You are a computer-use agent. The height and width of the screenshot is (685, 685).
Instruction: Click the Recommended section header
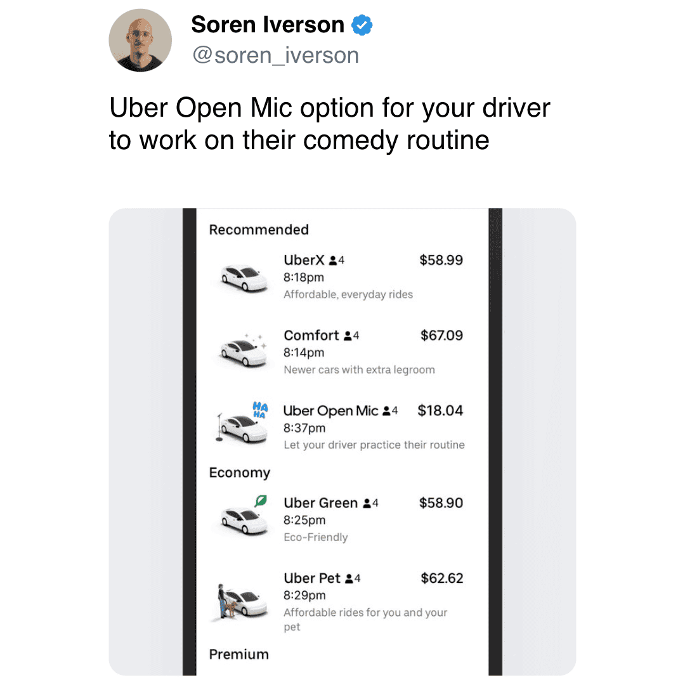259,230
